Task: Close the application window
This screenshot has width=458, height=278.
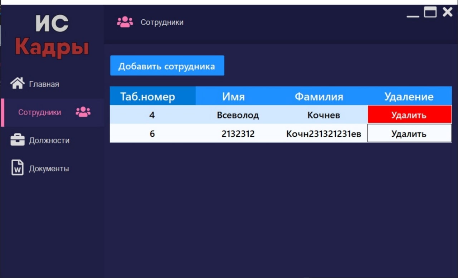Action: [x=448, y=12]
